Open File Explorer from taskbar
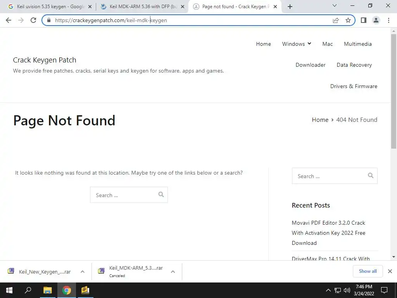Image resolution: width=397 pixels, height=298 pixels. tap(47, 290)
